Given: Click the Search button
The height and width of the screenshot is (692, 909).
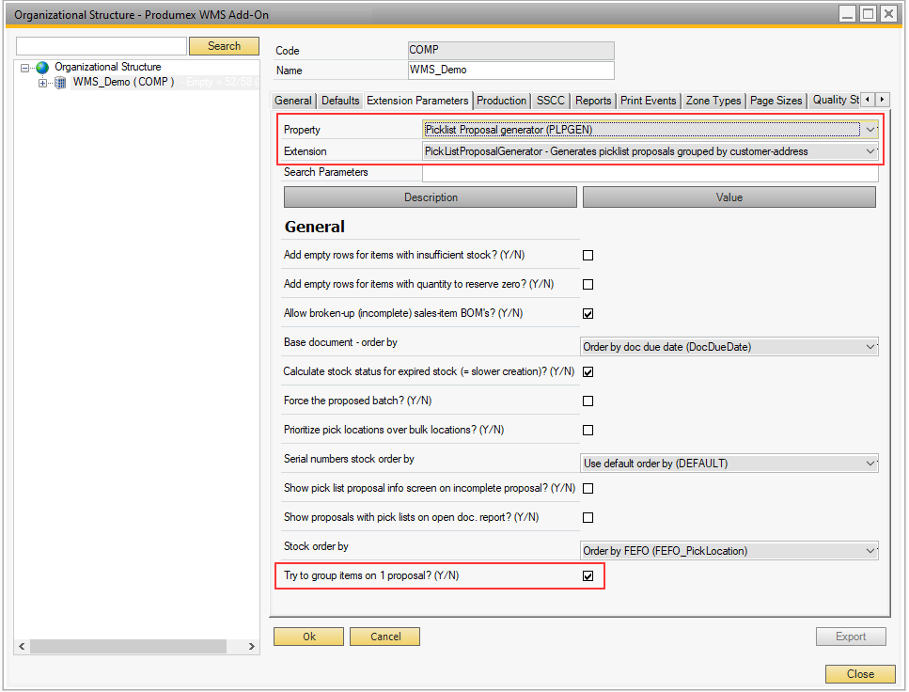Looking at the screenshot, I should pyautogui.click(x=224, y=46).
